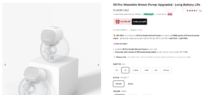202x95 pixels.
Task: Advance to the next product image
Action: click(x=98, y=65)
